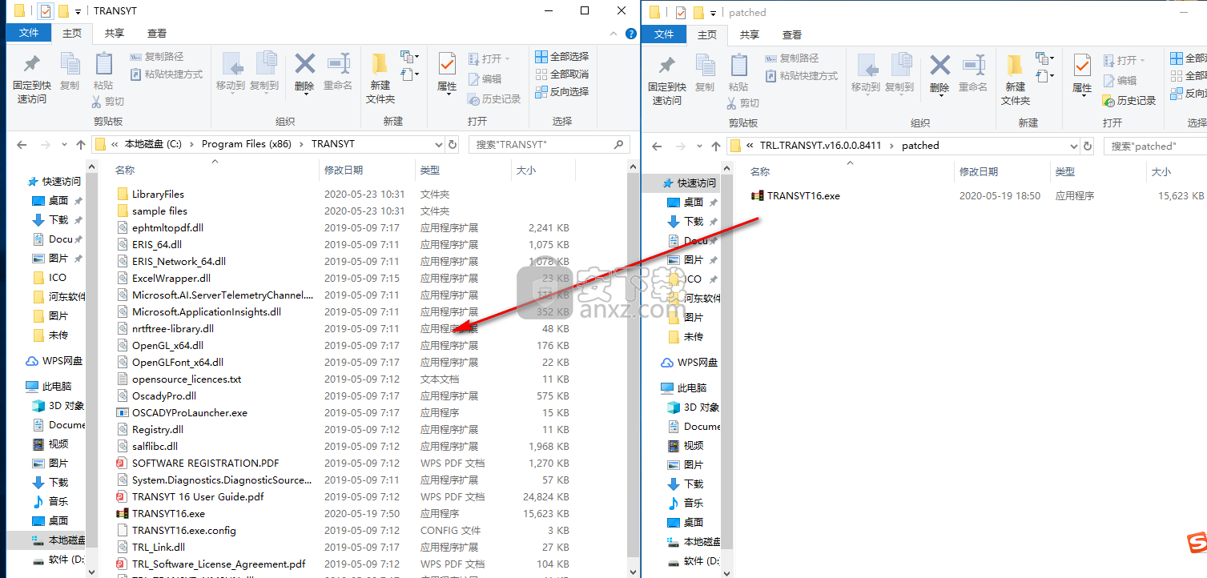1207x578 pixels.
Task: Click Copy To (复制到) in TRANSYT window
Action: pos(264,72)
